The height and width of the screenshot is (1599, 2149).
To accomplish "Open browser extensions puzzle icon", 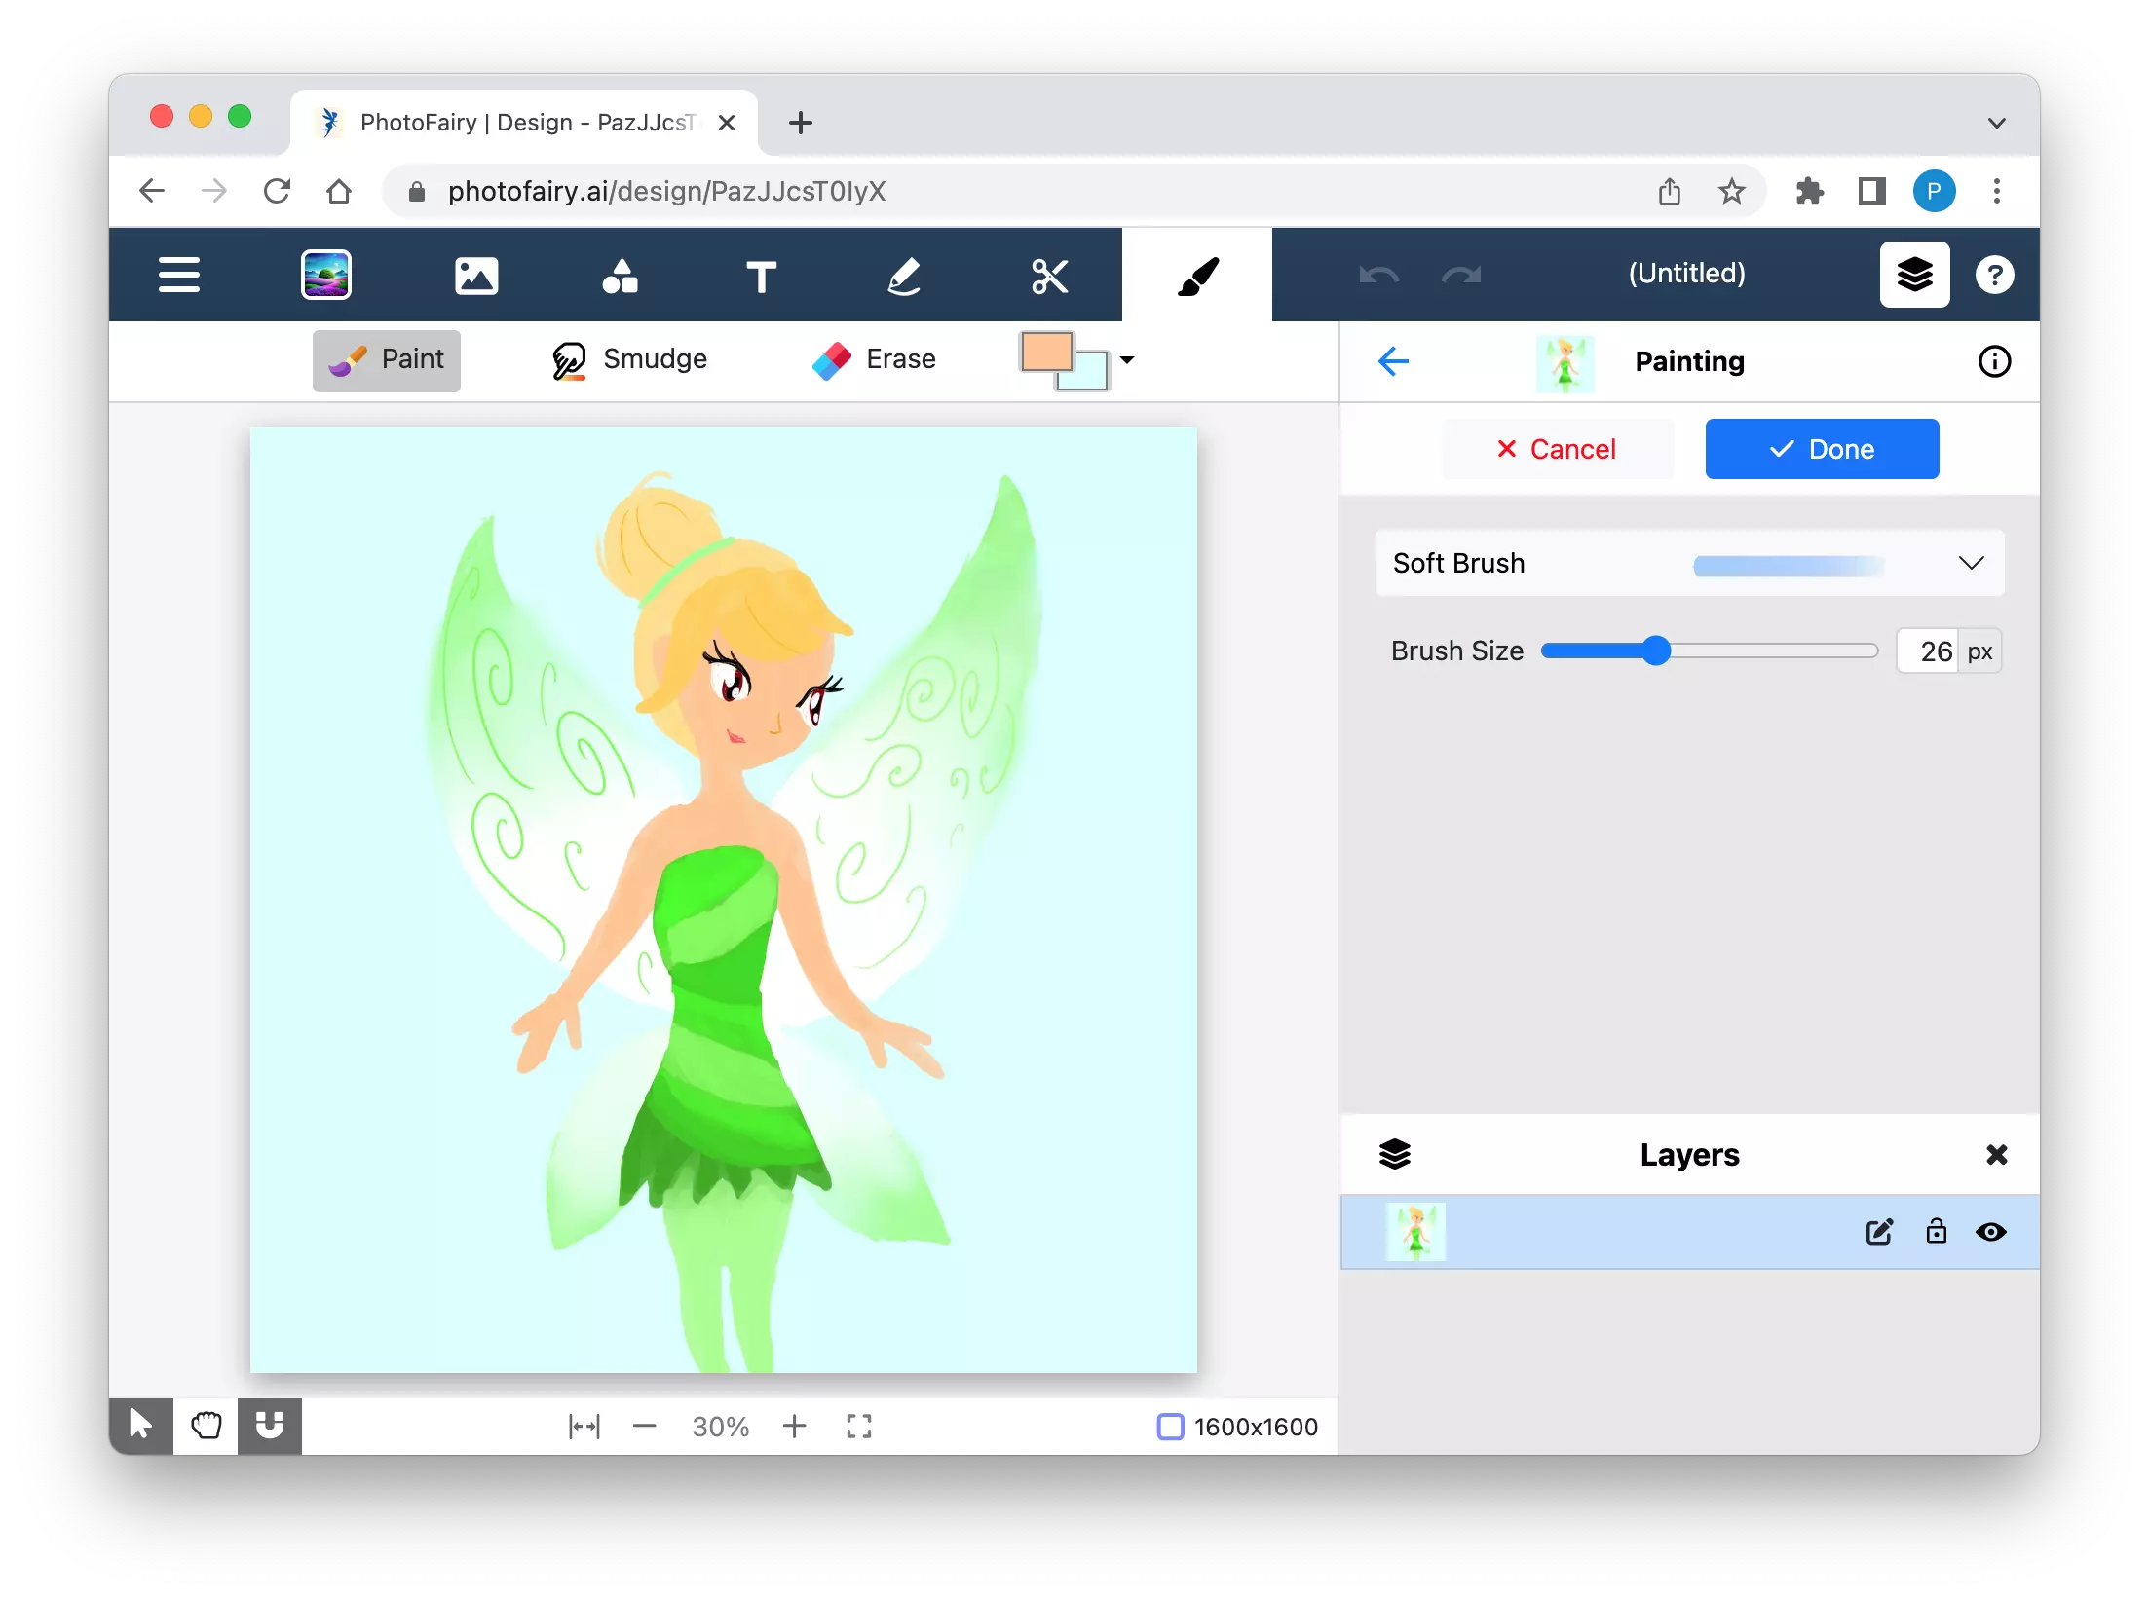I will point(1809,191).
